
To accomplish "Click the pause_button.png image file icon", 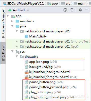I will click(26, 82).
